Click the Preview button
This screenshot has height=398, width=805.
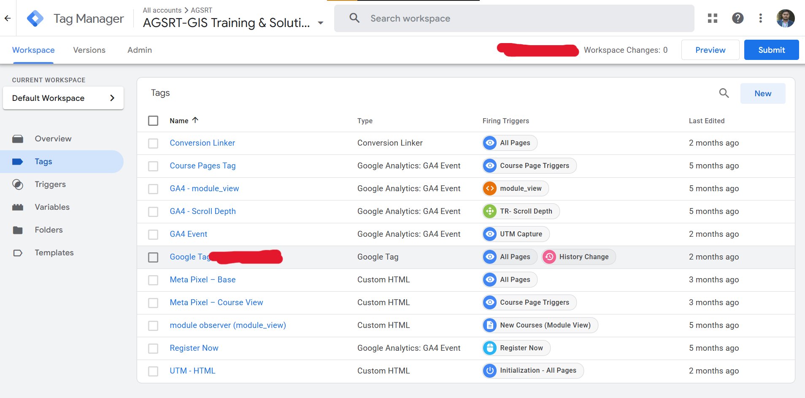[710, 50]
